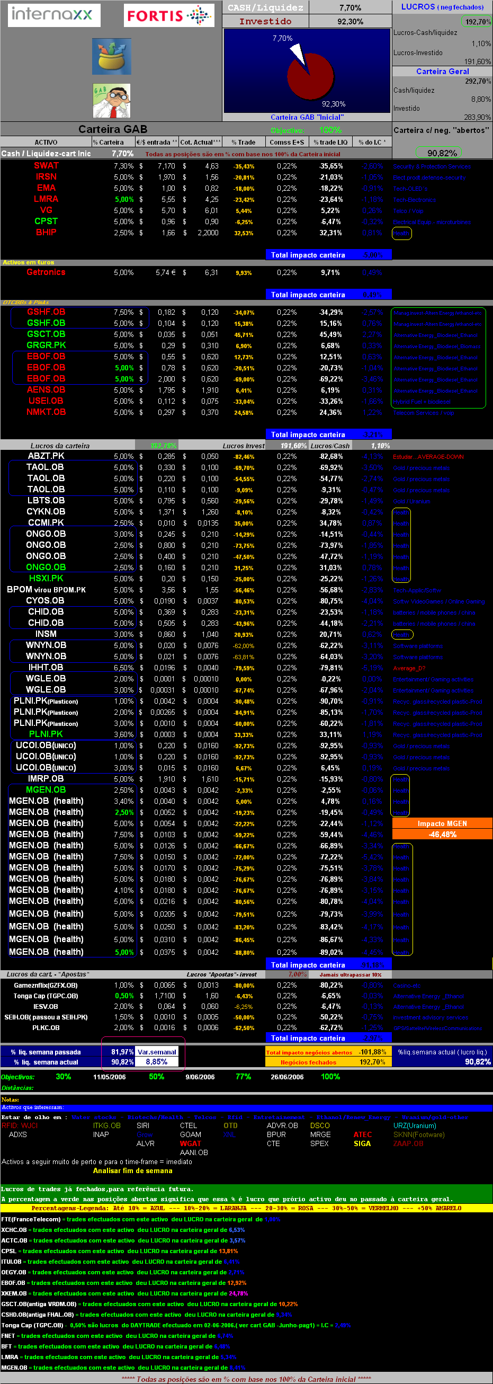
Task: Click the IRSN ticker cell
Action: [x=46, y=177]
